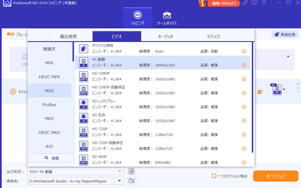Viewport: 301px width, 188px height.
Task: Click the オリジナル保持 format icon
Action: [84, 49]
